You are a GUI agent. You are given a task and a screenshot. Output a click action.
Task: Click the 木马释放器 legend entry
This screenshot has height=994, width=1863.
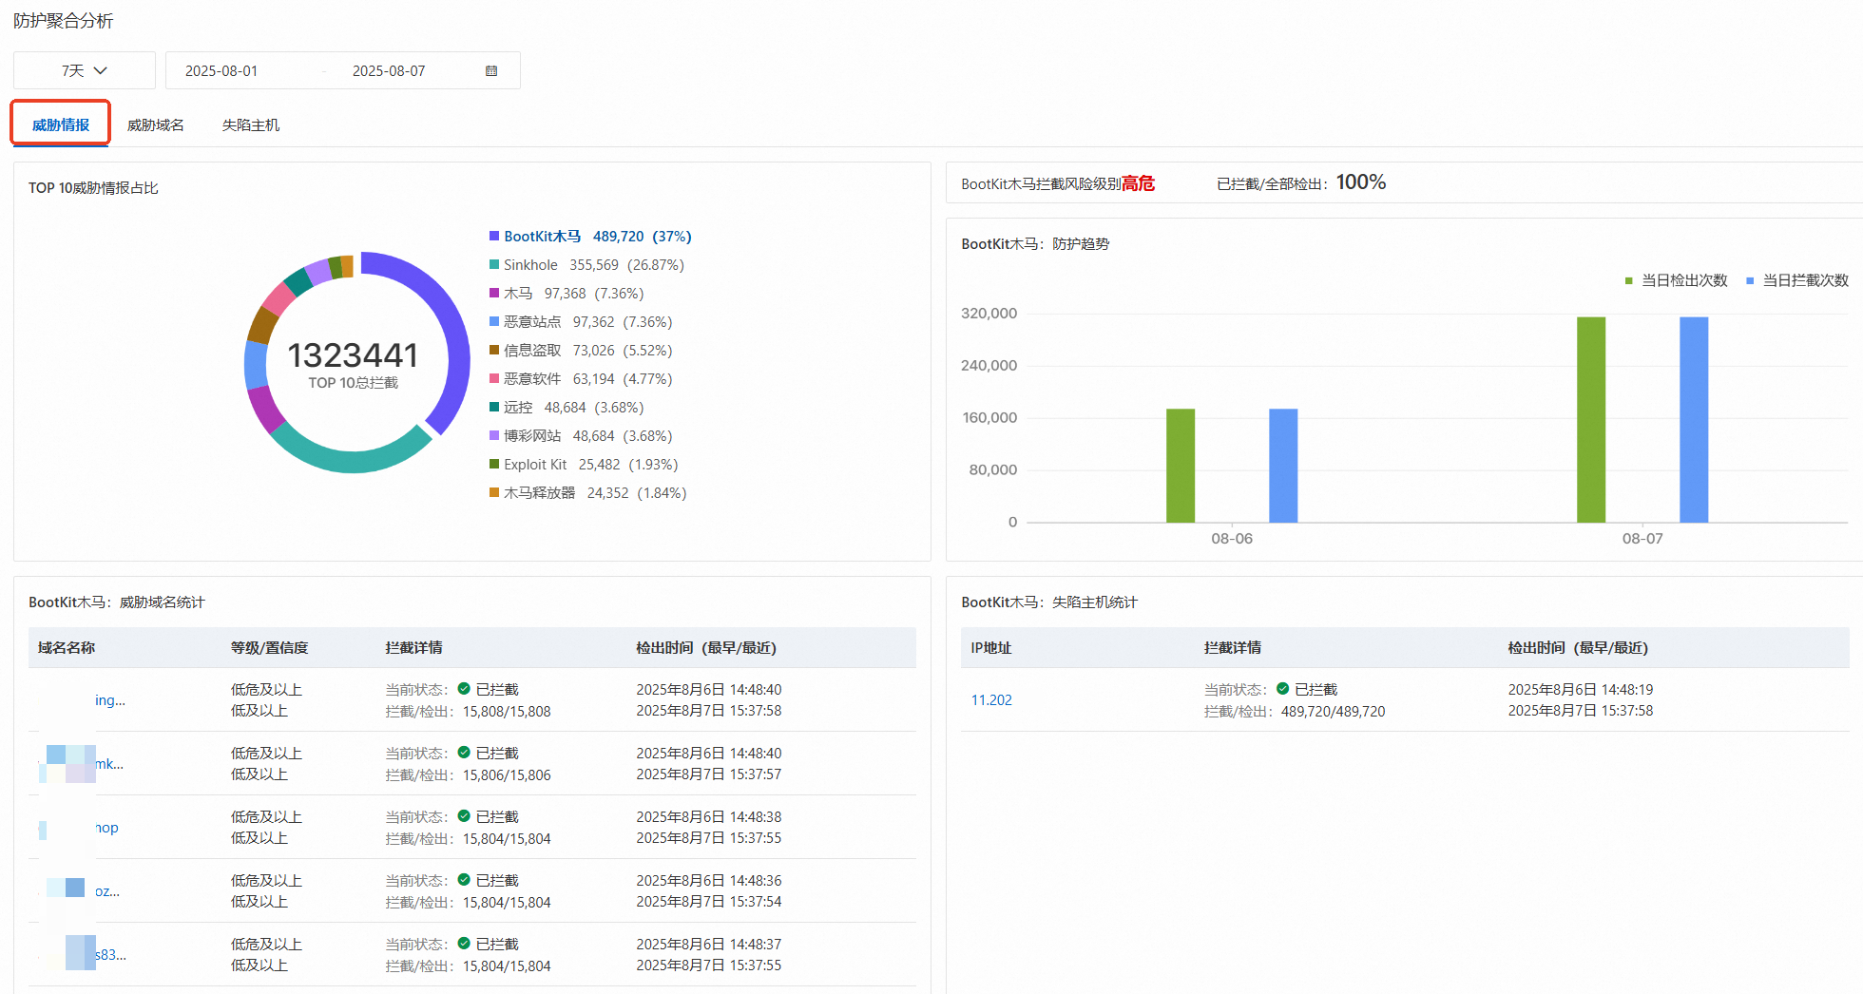coord(587,493)
